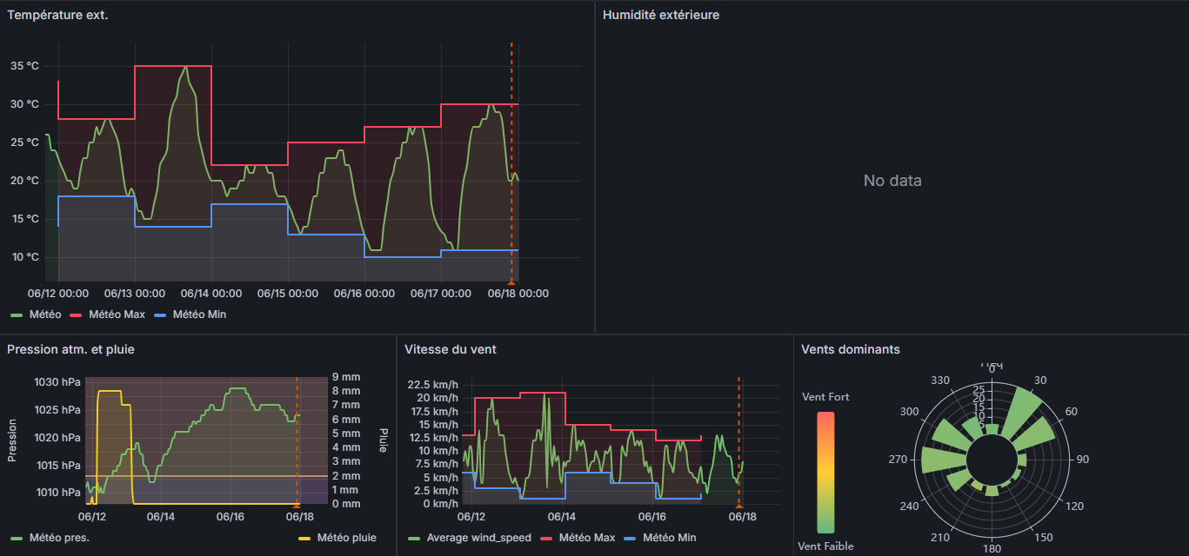Click the yellow Météo pluie legend color marker
The height and width of the screenshot is (556, 1189).
[304, 538]
